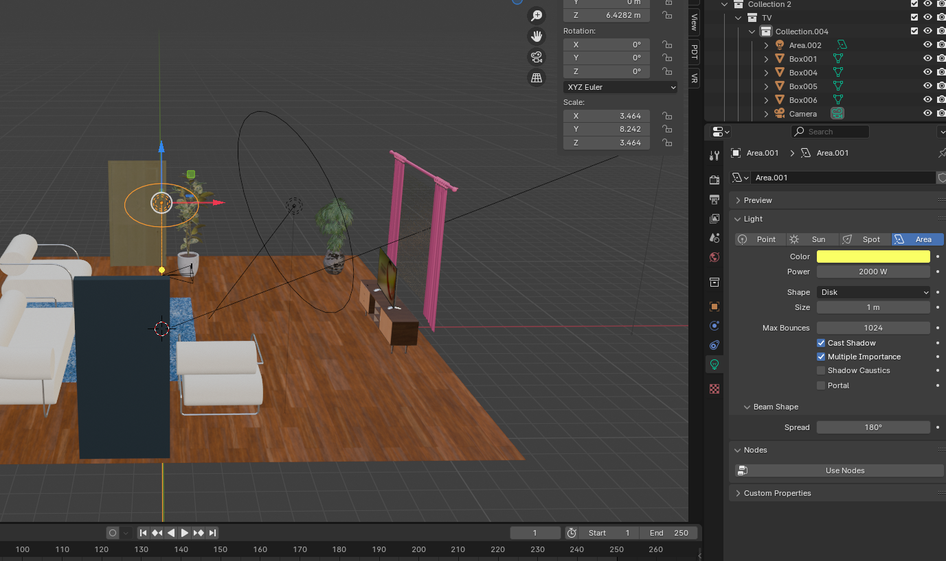
Task: Open the World properties tab icon
Action: tap(714, 257)
